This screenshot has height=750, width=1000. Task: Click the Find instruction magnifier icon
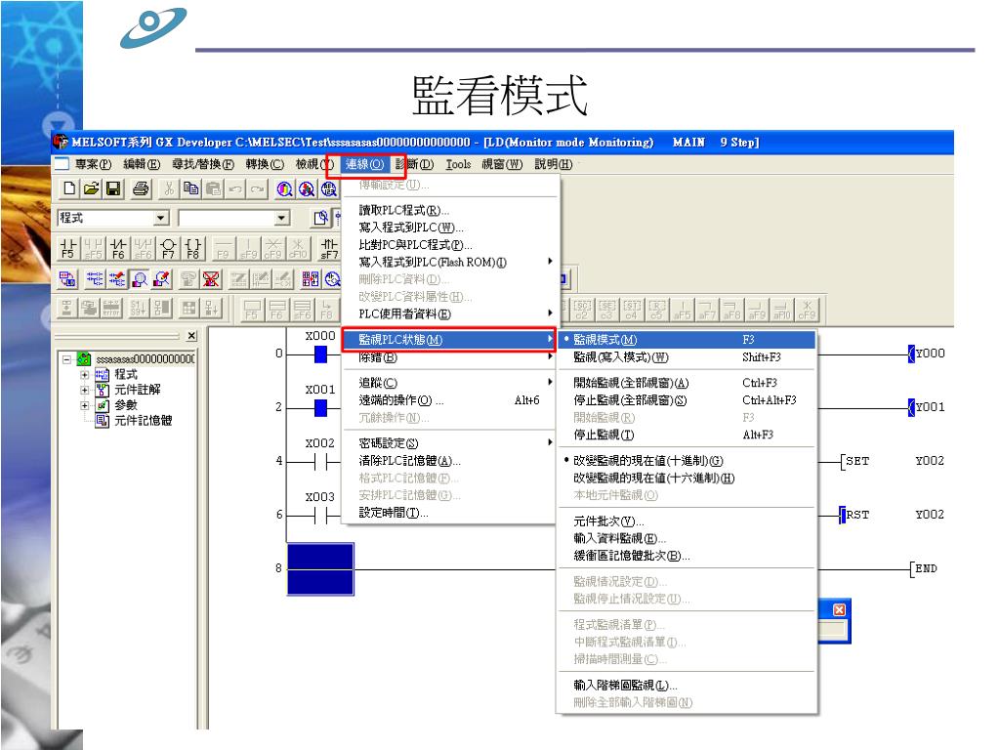tap(307, 188)
